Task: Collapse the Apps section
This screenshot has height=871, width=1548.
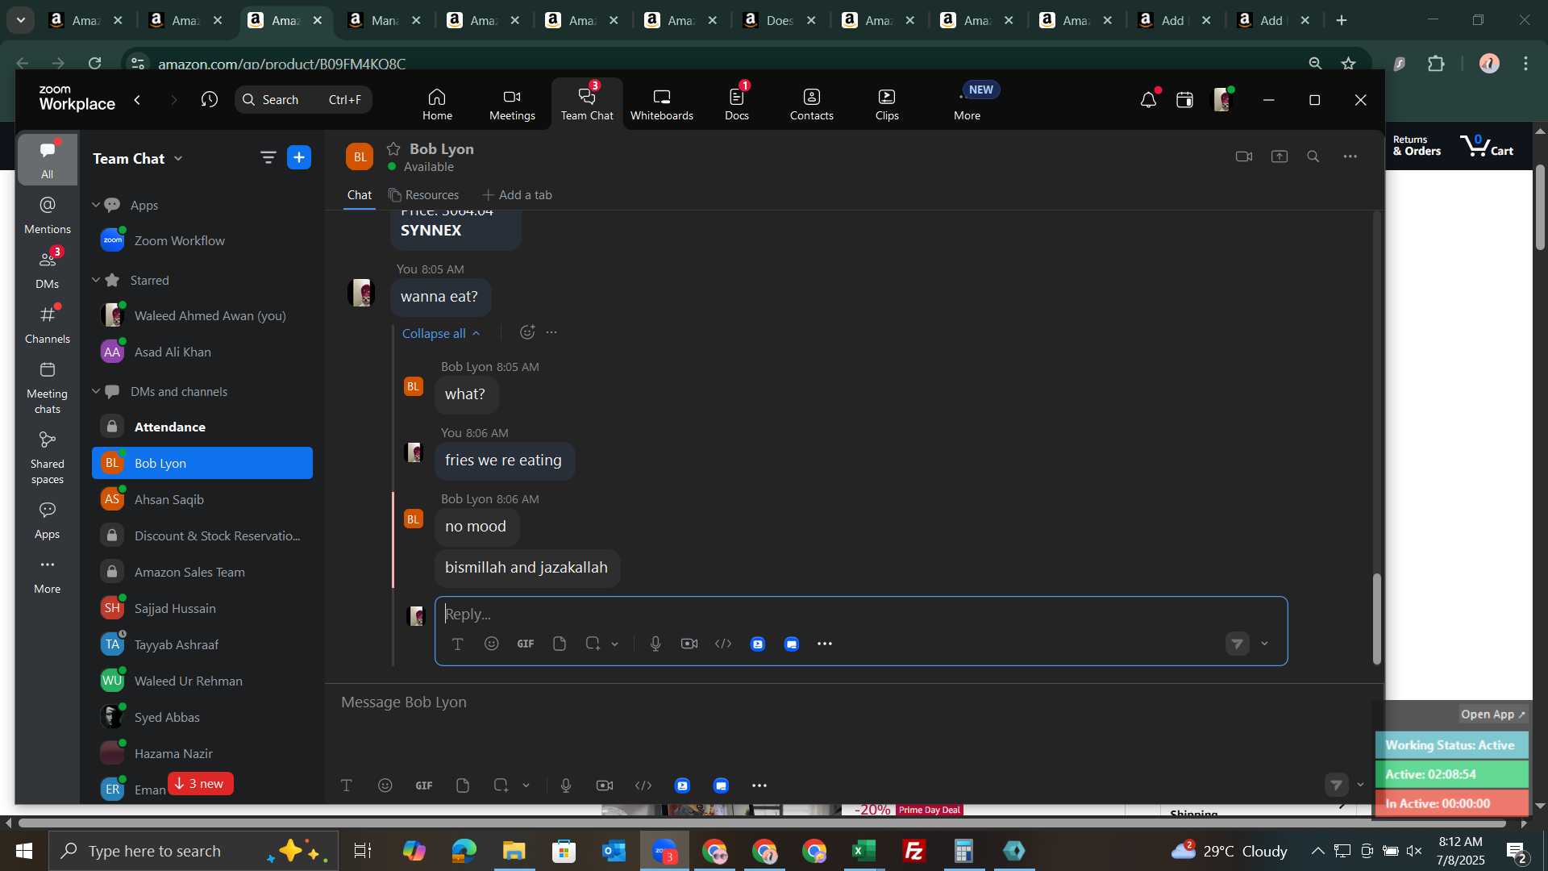Action: pos(96,205)
